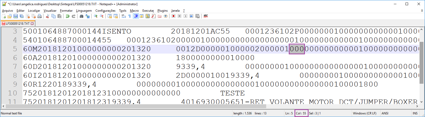Start macro recording with red dot
The width and height of the screenshot is (425, 117).
click(174, 16)
